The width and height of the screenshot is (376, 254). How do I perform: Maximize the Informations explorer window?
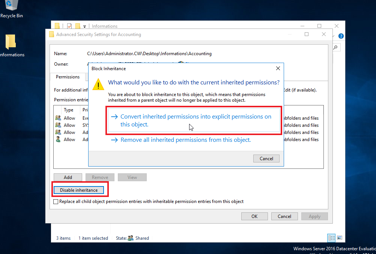(319, 26)
